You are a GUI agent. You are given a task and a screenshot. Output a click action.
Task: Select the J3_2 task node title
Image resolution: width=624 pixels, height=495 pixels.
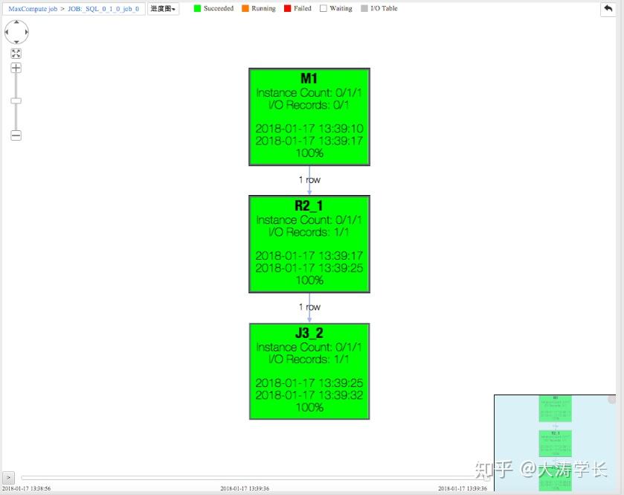pyautogui.click(x=309, y=333)
